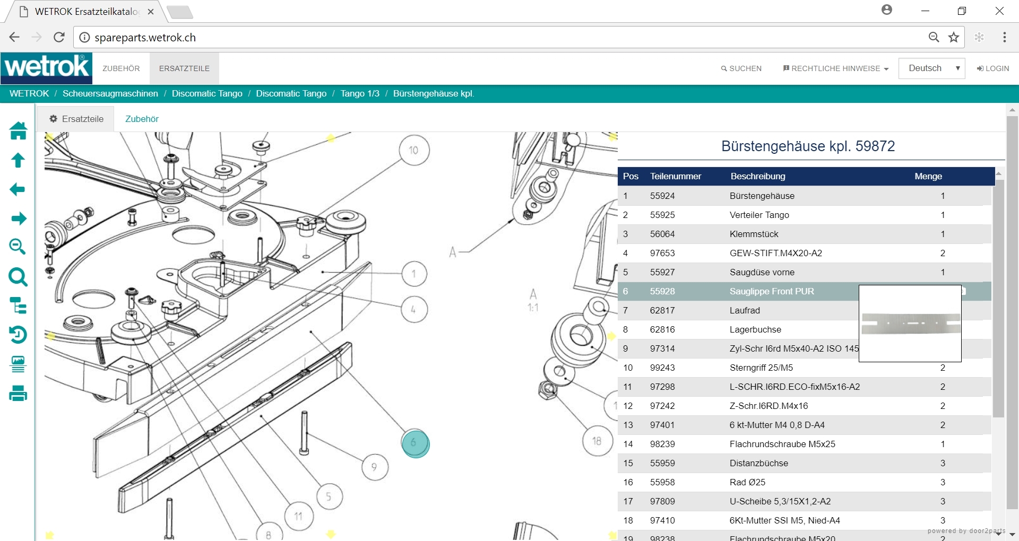
Task: Reload the spareparts.wetrok.ch page
Action: [59, 37]
